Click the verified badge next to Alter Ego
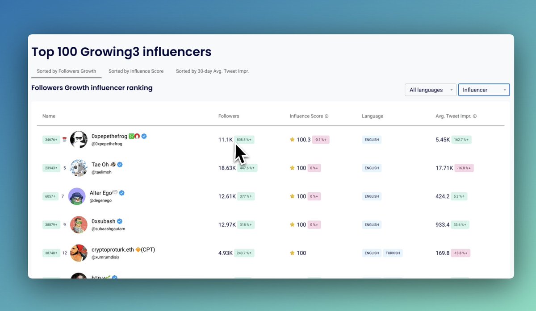536x311 pixels. (121, 193)
